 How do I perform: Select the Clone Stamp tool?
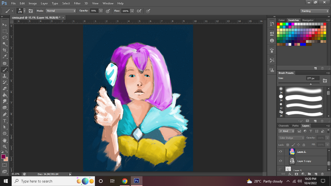pos(4,76)
